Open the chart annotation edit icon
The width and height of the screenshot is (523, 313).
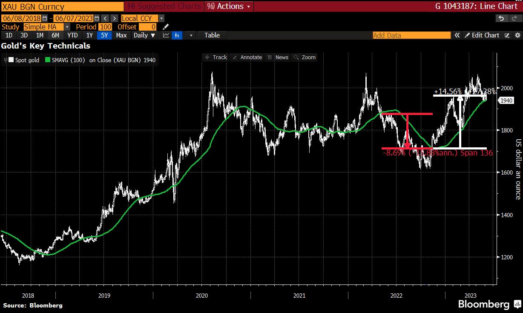click(507, 35)
